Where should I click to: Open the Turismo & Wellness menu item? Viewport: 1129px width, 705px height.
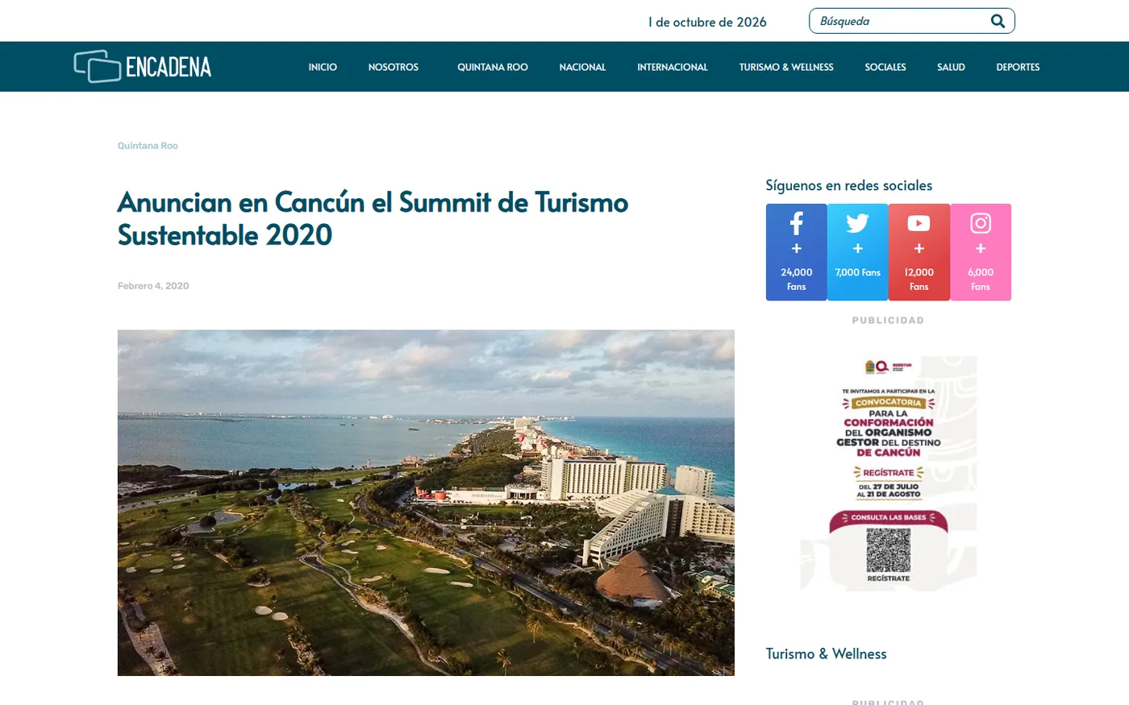(786, 67)
